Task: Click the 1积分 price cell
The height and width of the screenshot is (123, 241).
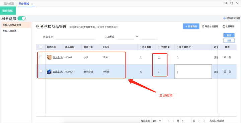Action: [105, 58]
